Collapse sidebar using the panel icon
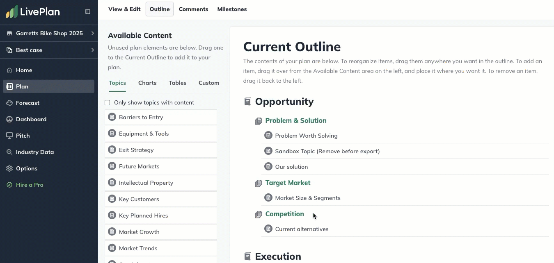Viewport: 554px width, 263px height. click(x=88, y=11)
